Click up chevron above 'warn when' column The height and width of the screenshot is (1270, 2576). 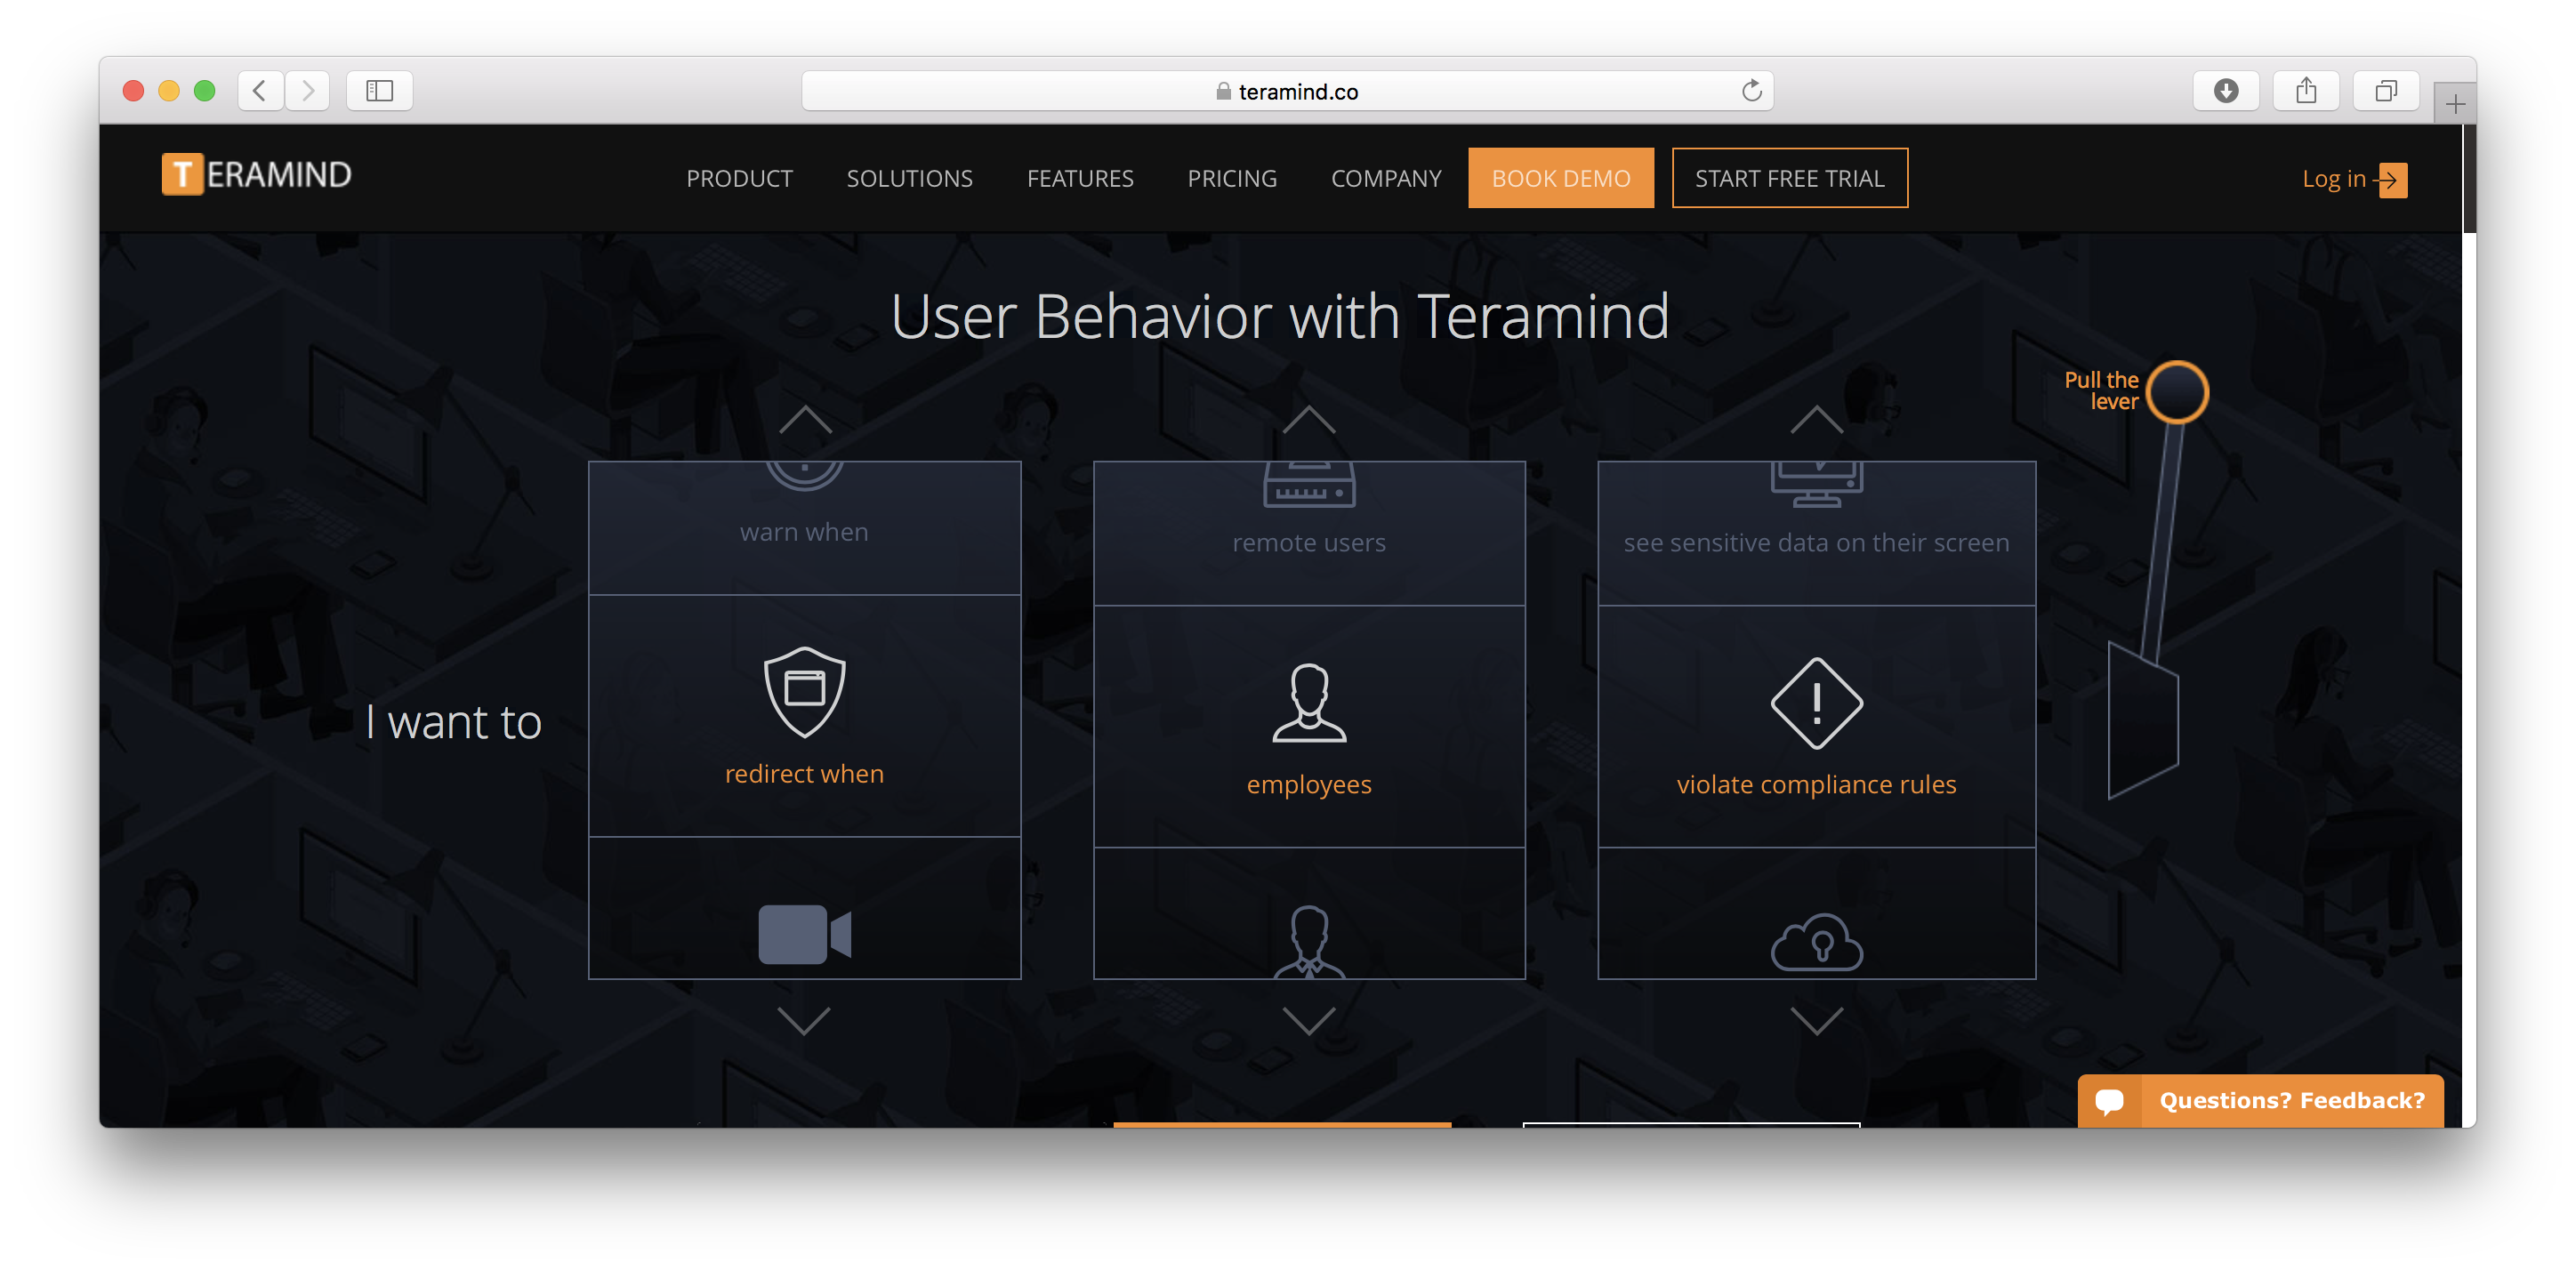pyautogui.click(x=805, y=419)
